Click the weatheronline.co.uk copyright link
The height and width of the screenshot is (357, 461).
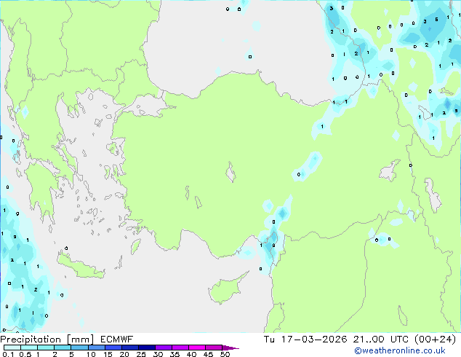[399, 350]
